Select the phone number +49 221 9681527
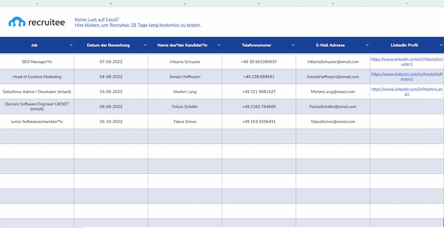The width and height of the screenshot is (444, 228). [x=259, y=92]
